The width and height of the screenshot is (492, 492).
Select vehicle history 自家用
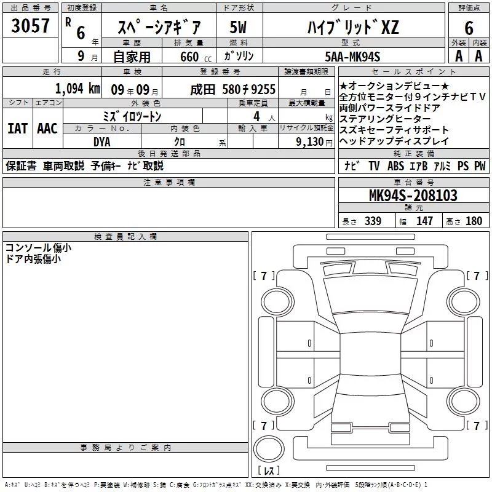tap(132, 57)
